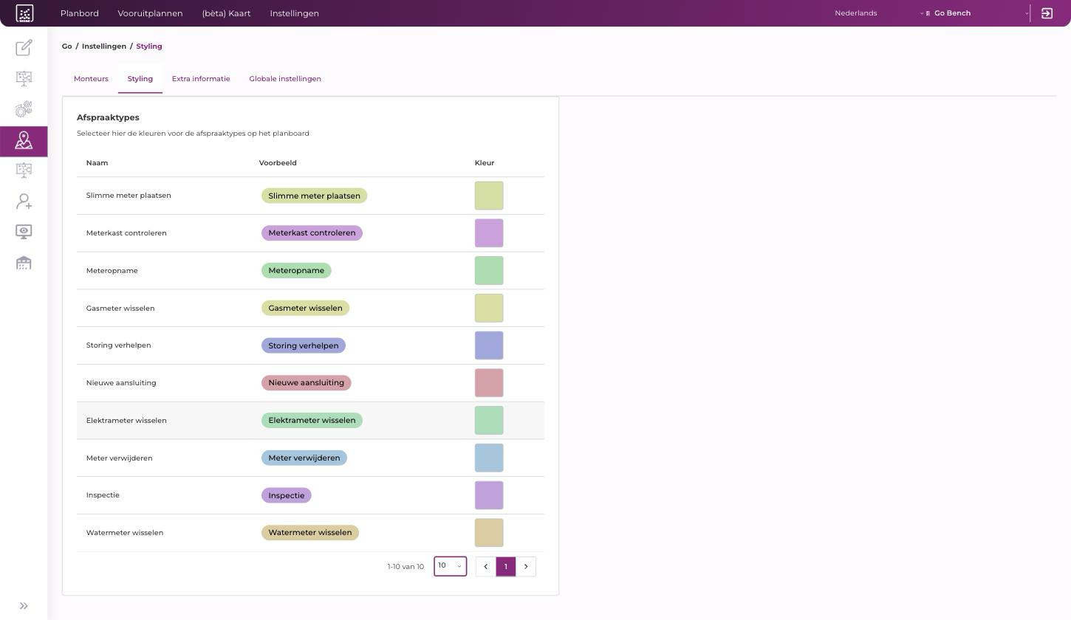The height and width of the screenshot is (620, 1071).
Task: Open the Go Bench organization dropdown
Action: (979, 13)
